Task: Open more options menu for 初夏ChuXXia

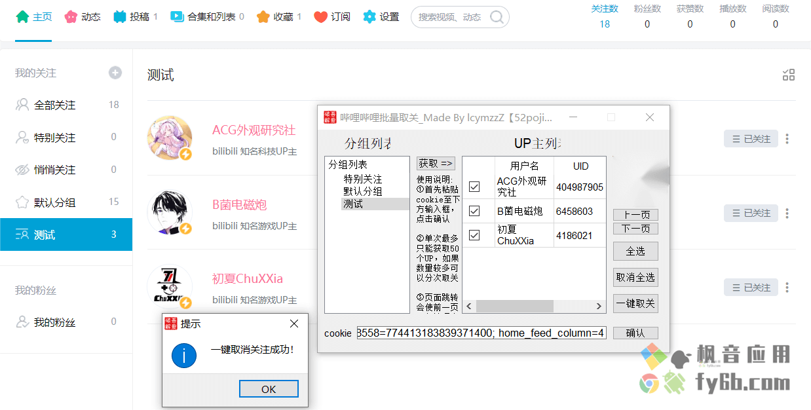Action: 787,287
